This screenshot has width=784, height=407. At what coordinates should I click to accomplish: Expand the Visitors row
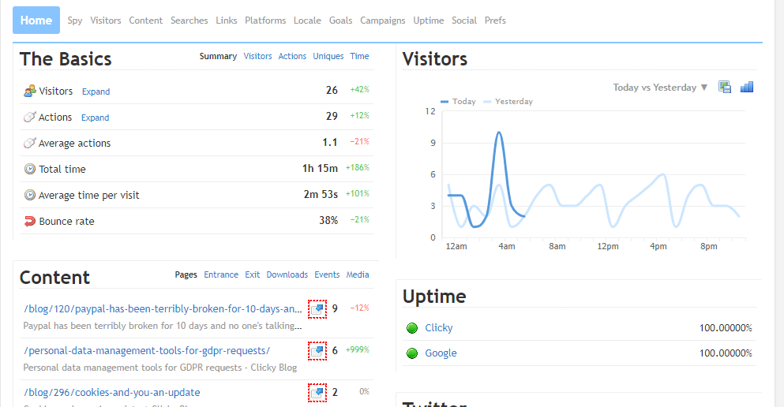click(96, 91)
